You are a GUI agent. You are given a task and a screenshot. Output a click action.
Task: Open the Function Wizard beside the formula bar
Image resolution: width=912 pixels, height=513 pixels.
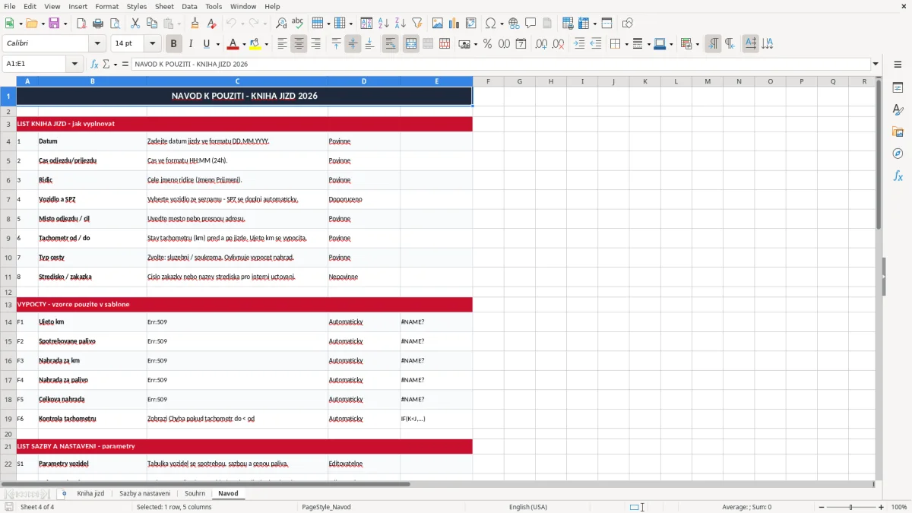point(94,65)
